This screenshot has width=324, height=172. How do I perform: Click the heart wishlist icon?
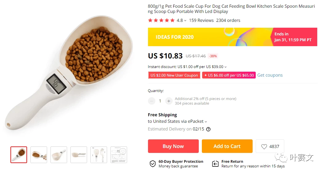tap(264, 146)
